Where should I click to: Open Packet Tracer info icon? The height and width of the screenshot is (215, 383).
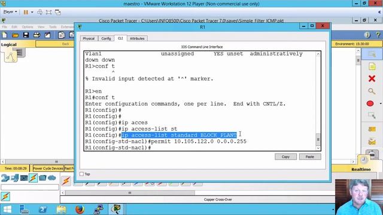tap(367, 35)
